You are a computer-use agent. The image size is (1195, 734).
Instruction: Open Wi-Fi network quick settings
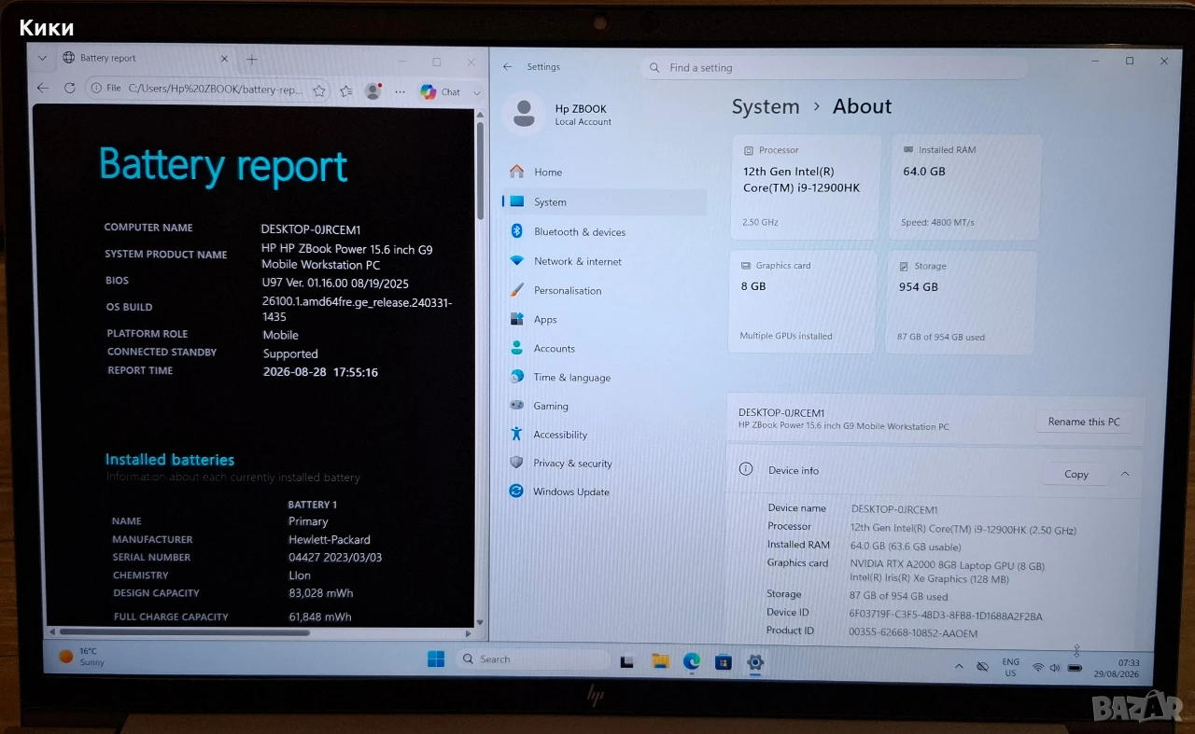[x=1038, y=668]
